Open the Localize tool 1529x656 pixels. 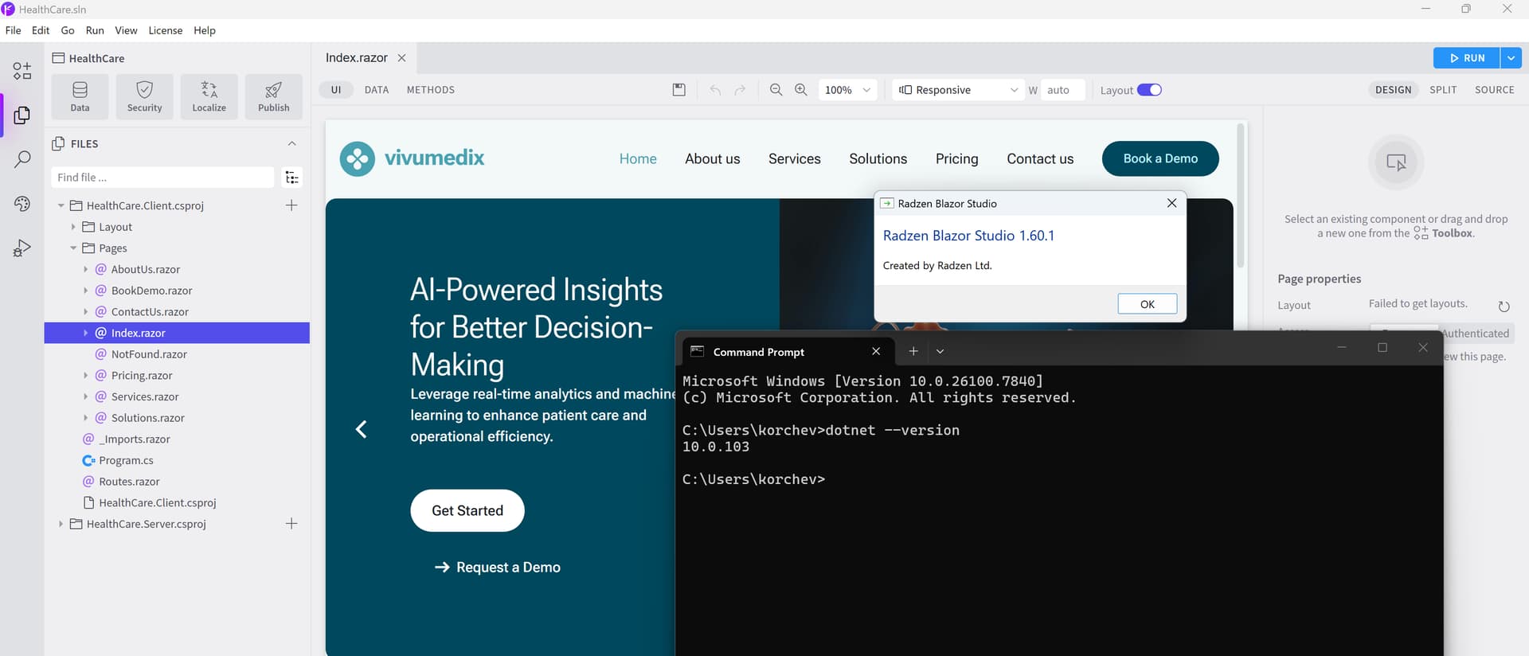click(x=209, y=96)
